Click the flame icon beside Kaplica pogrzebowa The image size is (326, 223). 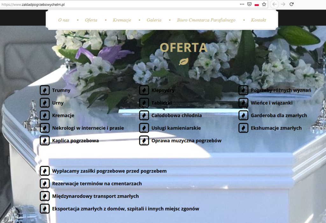[45, 140]
